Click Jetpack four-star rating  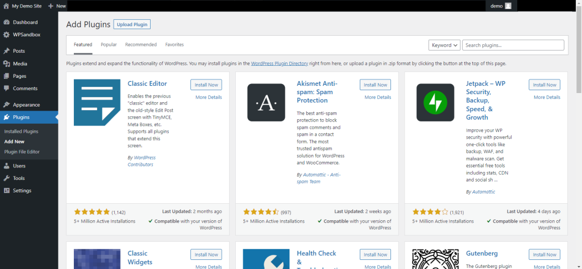[430, 212]
